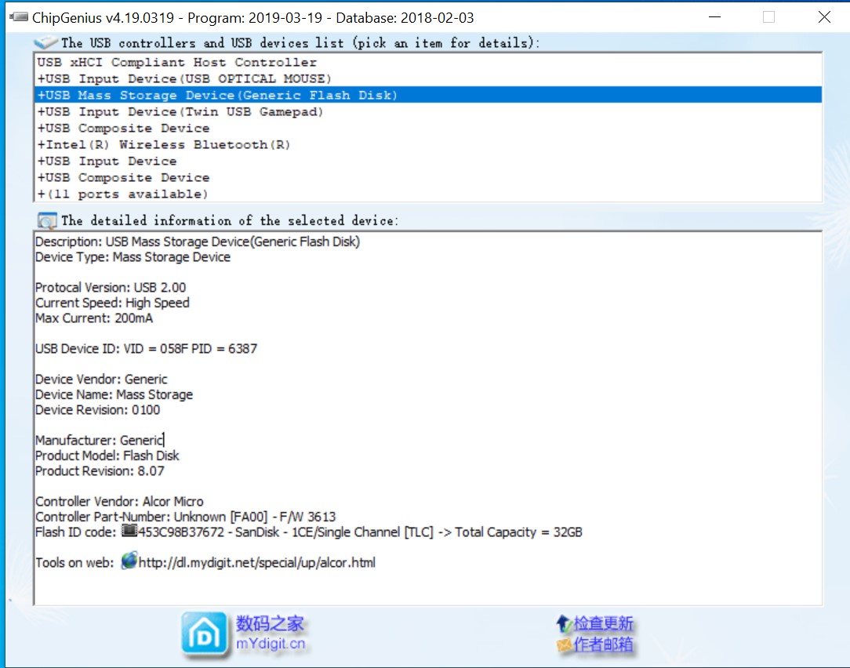Image resolution: width=850 pixels, height=668 pixels.
Task: Click the ChipGenius title bar app icon
Action: tap(19, 17)
